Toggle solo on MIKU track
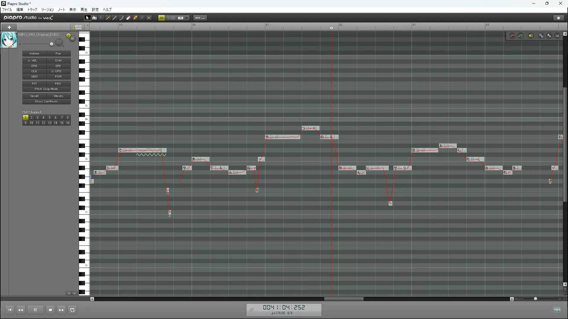 68,36
